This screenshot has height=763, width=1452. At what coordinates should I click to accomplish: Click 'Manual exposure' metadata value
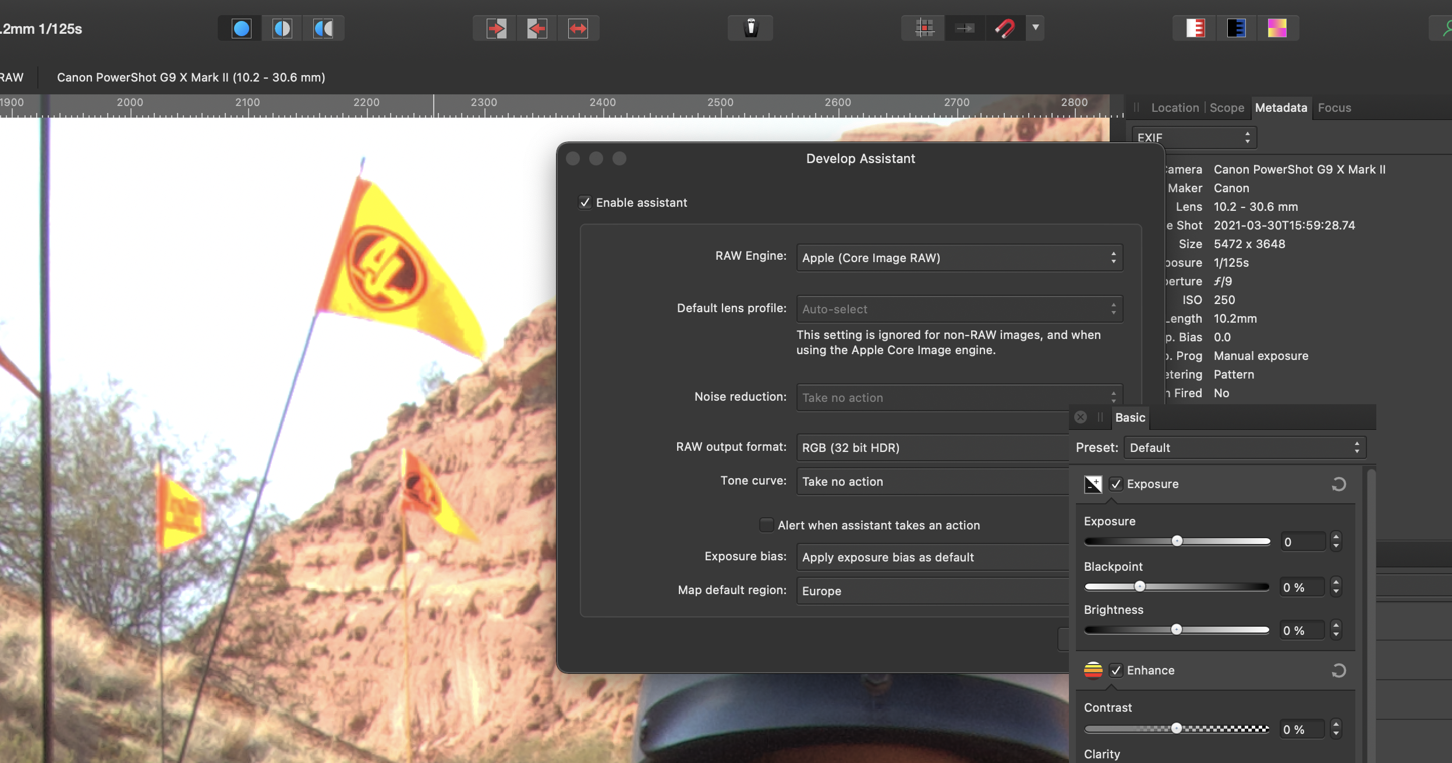coord(1261,356)
